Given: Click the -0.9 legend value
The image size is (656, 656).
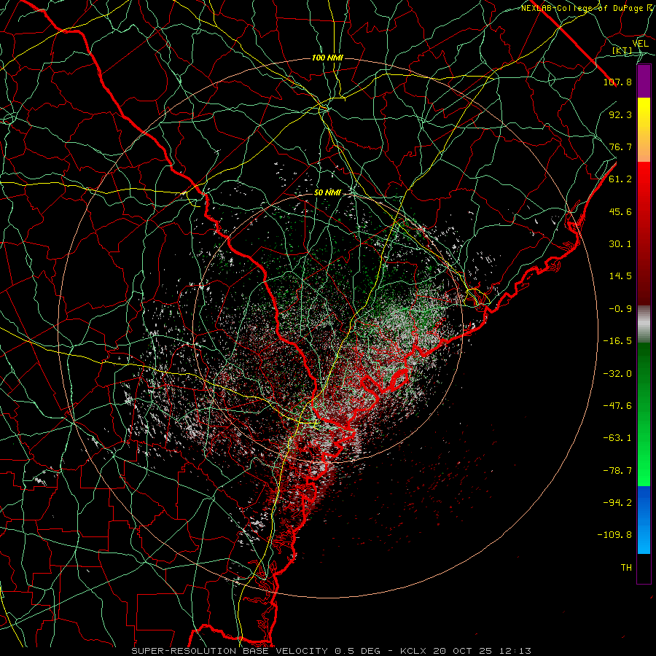Looking at the screenshot, I should (620, 309).
